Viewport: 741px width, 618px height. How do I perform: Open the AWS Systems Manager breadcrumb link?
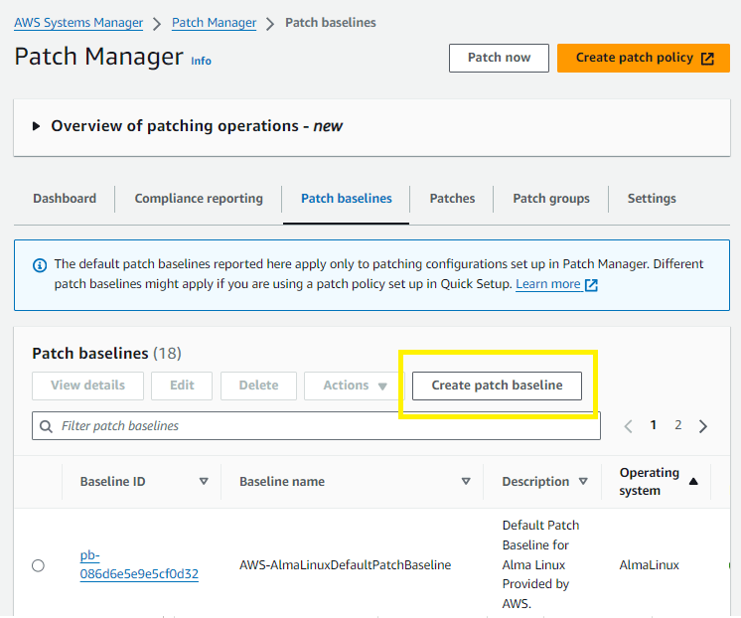(x=78, y=23)
